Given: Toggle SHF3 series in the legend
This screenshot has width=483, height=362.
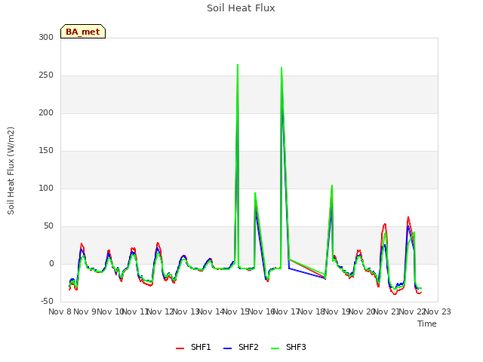Looking at the screenshot, I should tap(288, 347).
